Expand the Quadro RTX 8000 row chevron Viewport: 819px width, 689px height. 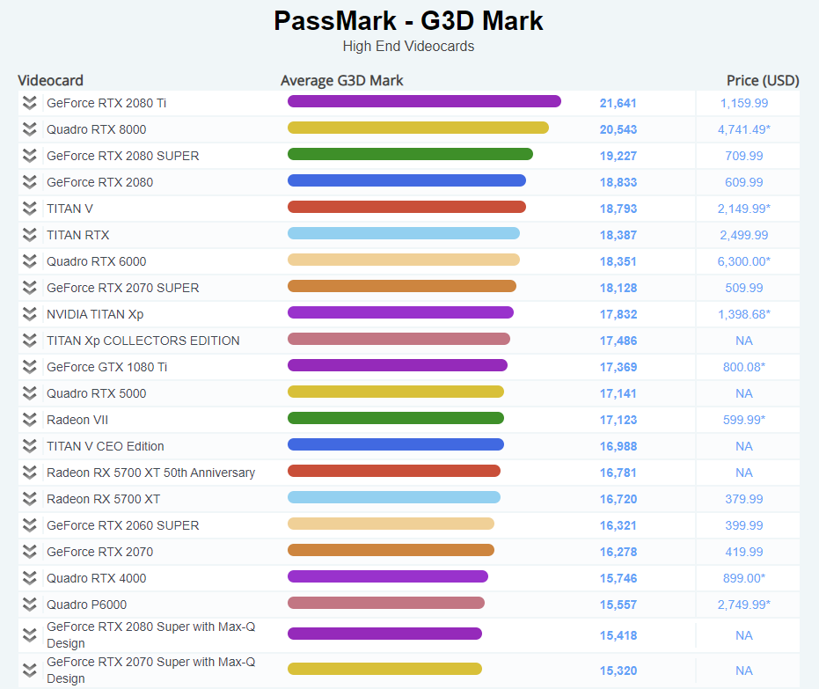pos(30,129)
